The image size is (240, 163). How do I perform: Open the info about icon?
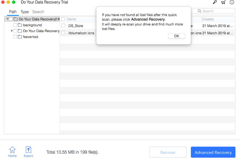coord(232,2)
